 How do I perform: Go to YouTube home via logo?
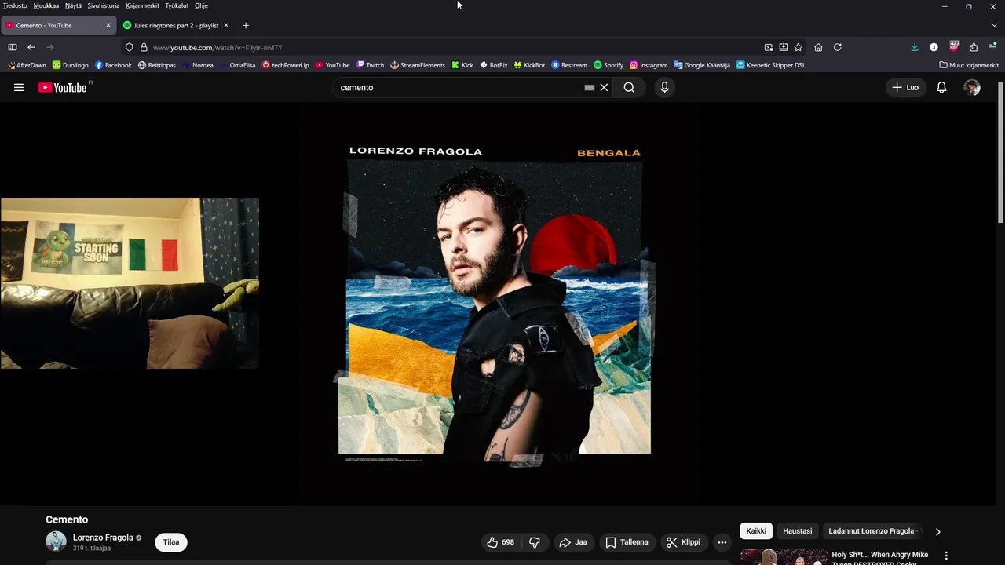[x=63, y=87]
